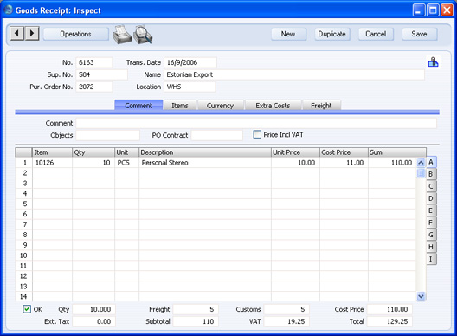This screenshot has height=336, width=457.
Task: Select flip G of the grid
Action: (431, 235)
